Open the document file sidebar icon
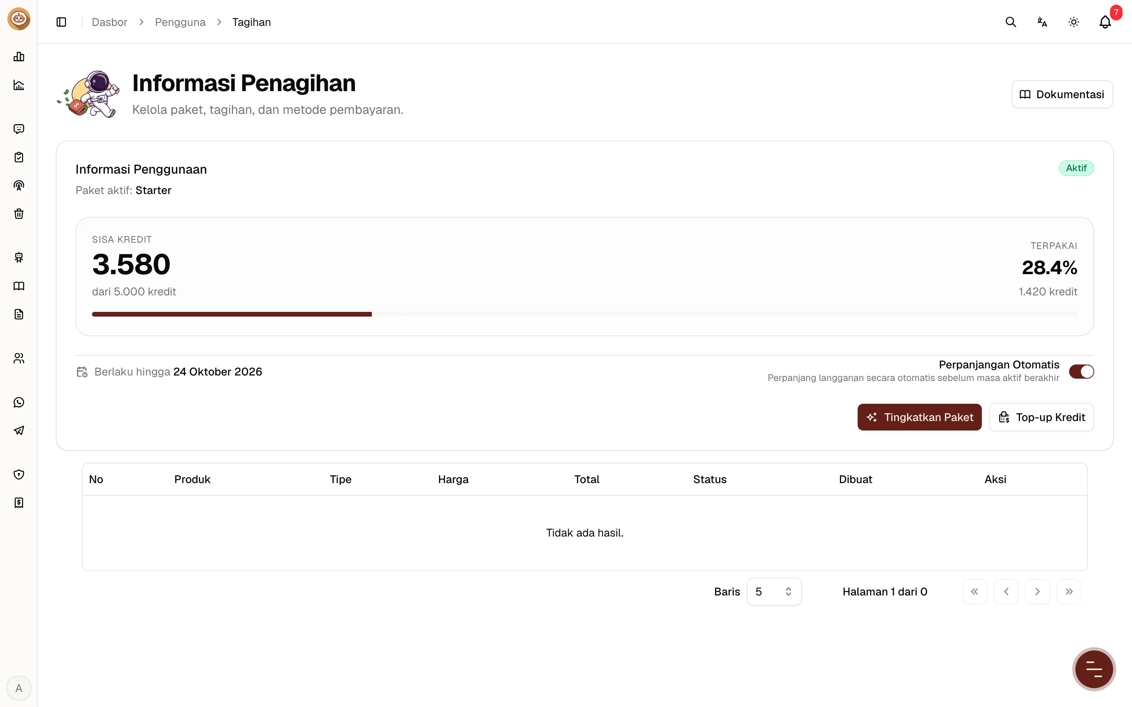 [x=19, y=314]
